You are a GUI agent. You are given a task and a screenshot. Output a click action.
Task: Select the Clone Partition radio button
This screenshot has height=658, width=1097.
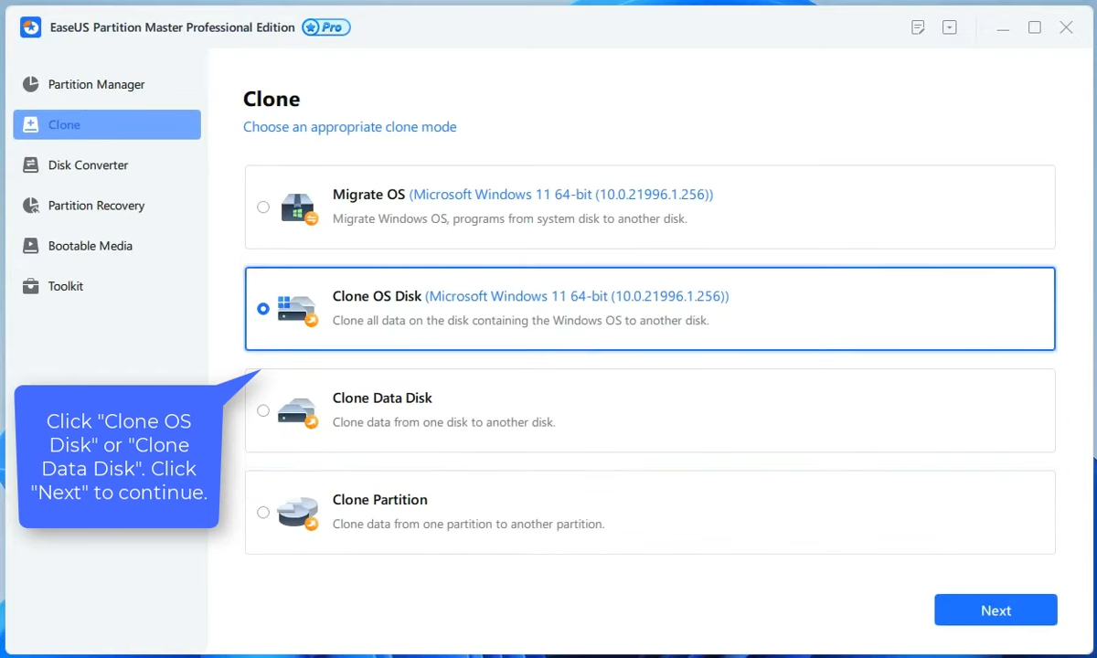click(x=263, y=512)
